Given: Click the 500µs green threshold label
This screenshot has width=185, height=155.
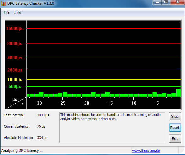Looking at the screenshot, I should point(15,86).
